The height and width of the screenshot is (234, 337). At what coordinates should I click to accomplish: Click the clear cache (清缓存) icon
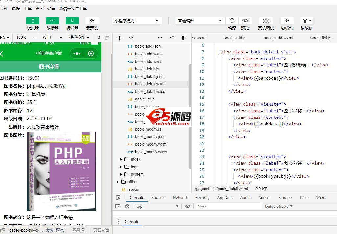coord(306,21)
